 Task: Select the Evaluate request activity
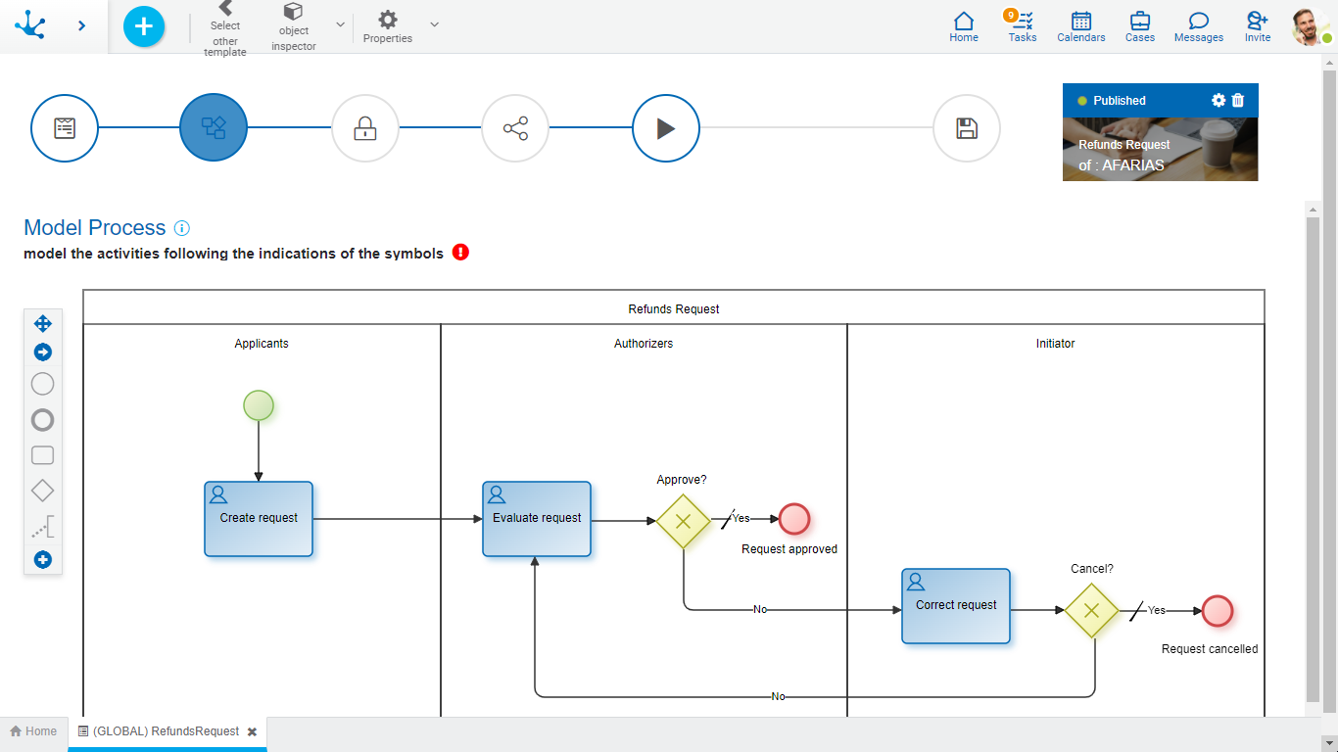(x=537, y=519)
